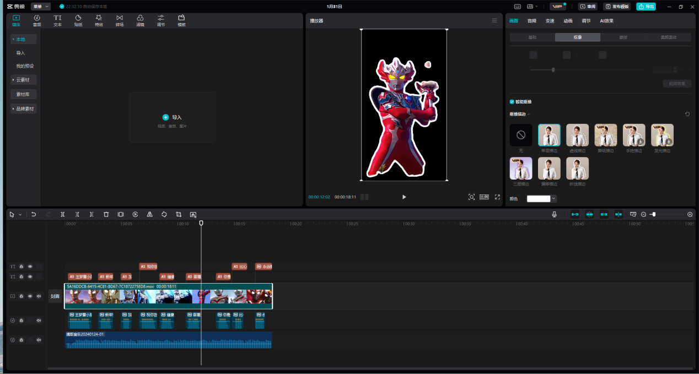Open the 特效 effects tab
Image resolution: width=699 pixels, height=374 pixels.
pos(99,20)
